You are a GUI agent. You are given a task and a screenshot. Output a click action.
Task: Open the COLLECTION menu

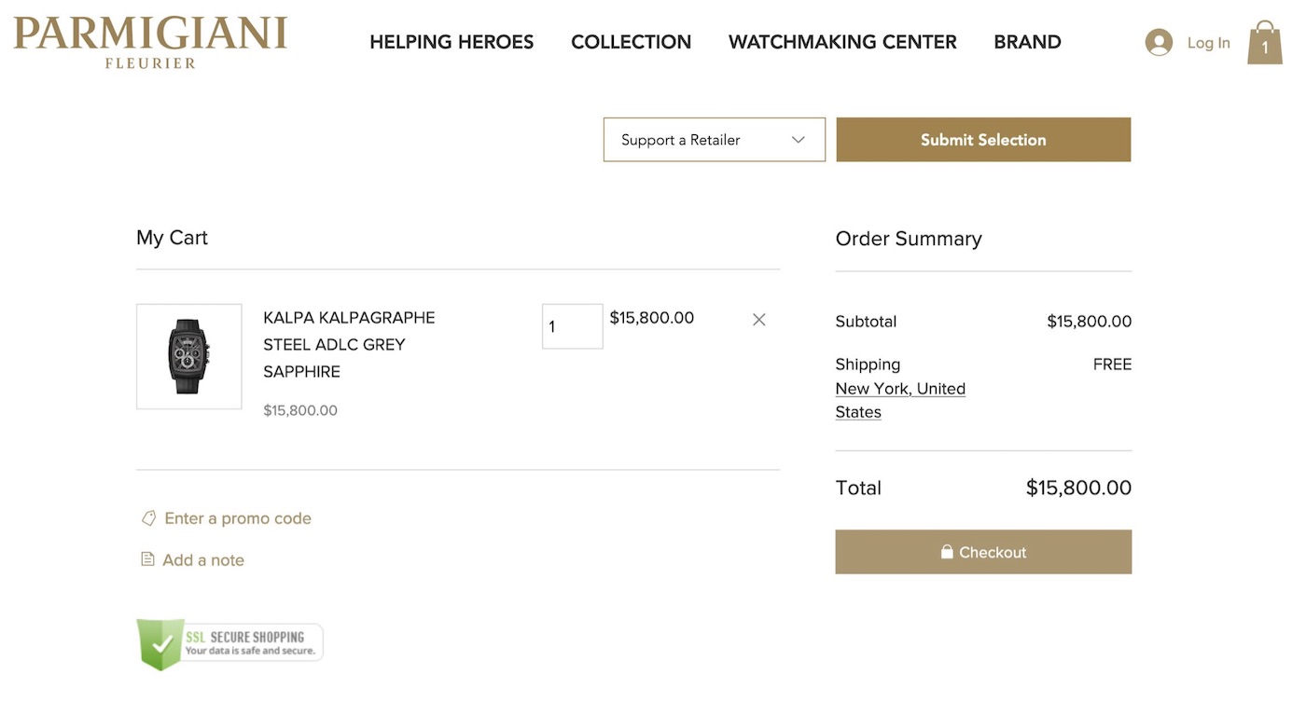[x=631, y=41]
